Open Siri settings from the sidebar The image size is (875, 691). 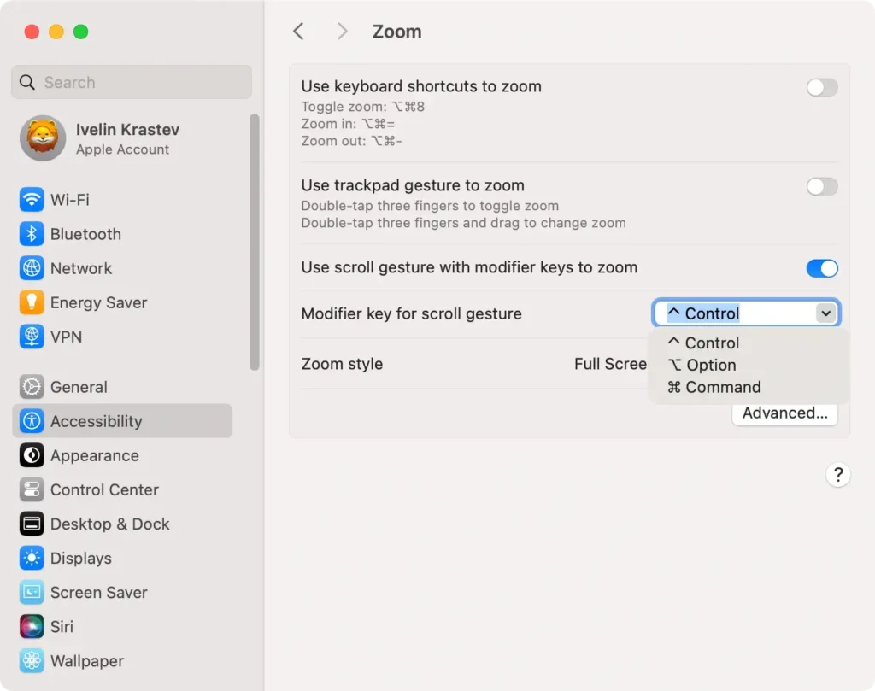pos(26,626)
